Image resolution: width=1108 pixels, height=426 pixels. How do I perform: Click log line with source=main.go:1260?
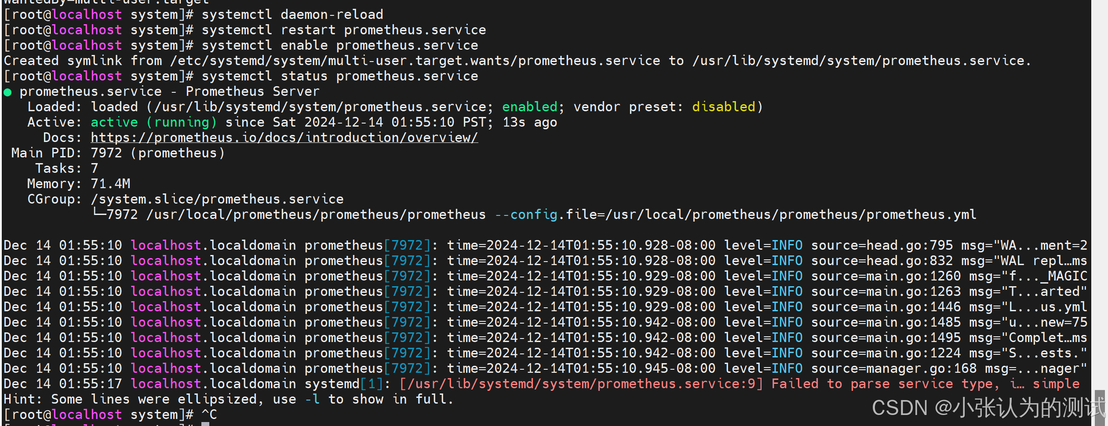(x=545, y=276)
